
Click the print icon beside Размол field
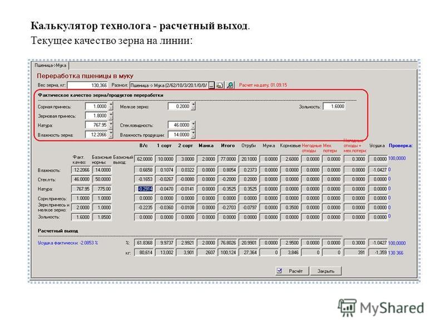pyautogui.click(x=220, y=85)
